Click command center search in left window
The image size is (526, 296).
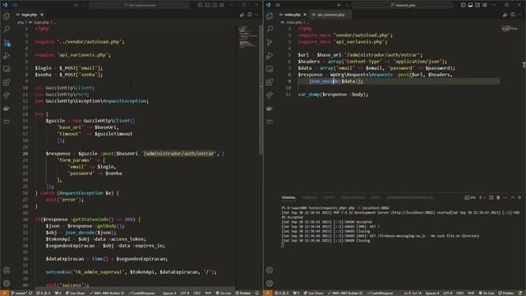pyautogui.click(x=140, y=5)
